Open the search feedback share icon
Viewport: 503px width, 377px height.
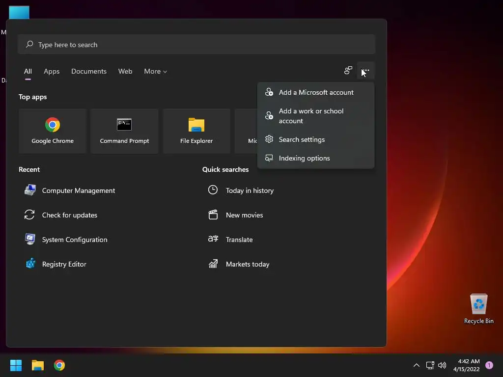(x=348, y=71)
